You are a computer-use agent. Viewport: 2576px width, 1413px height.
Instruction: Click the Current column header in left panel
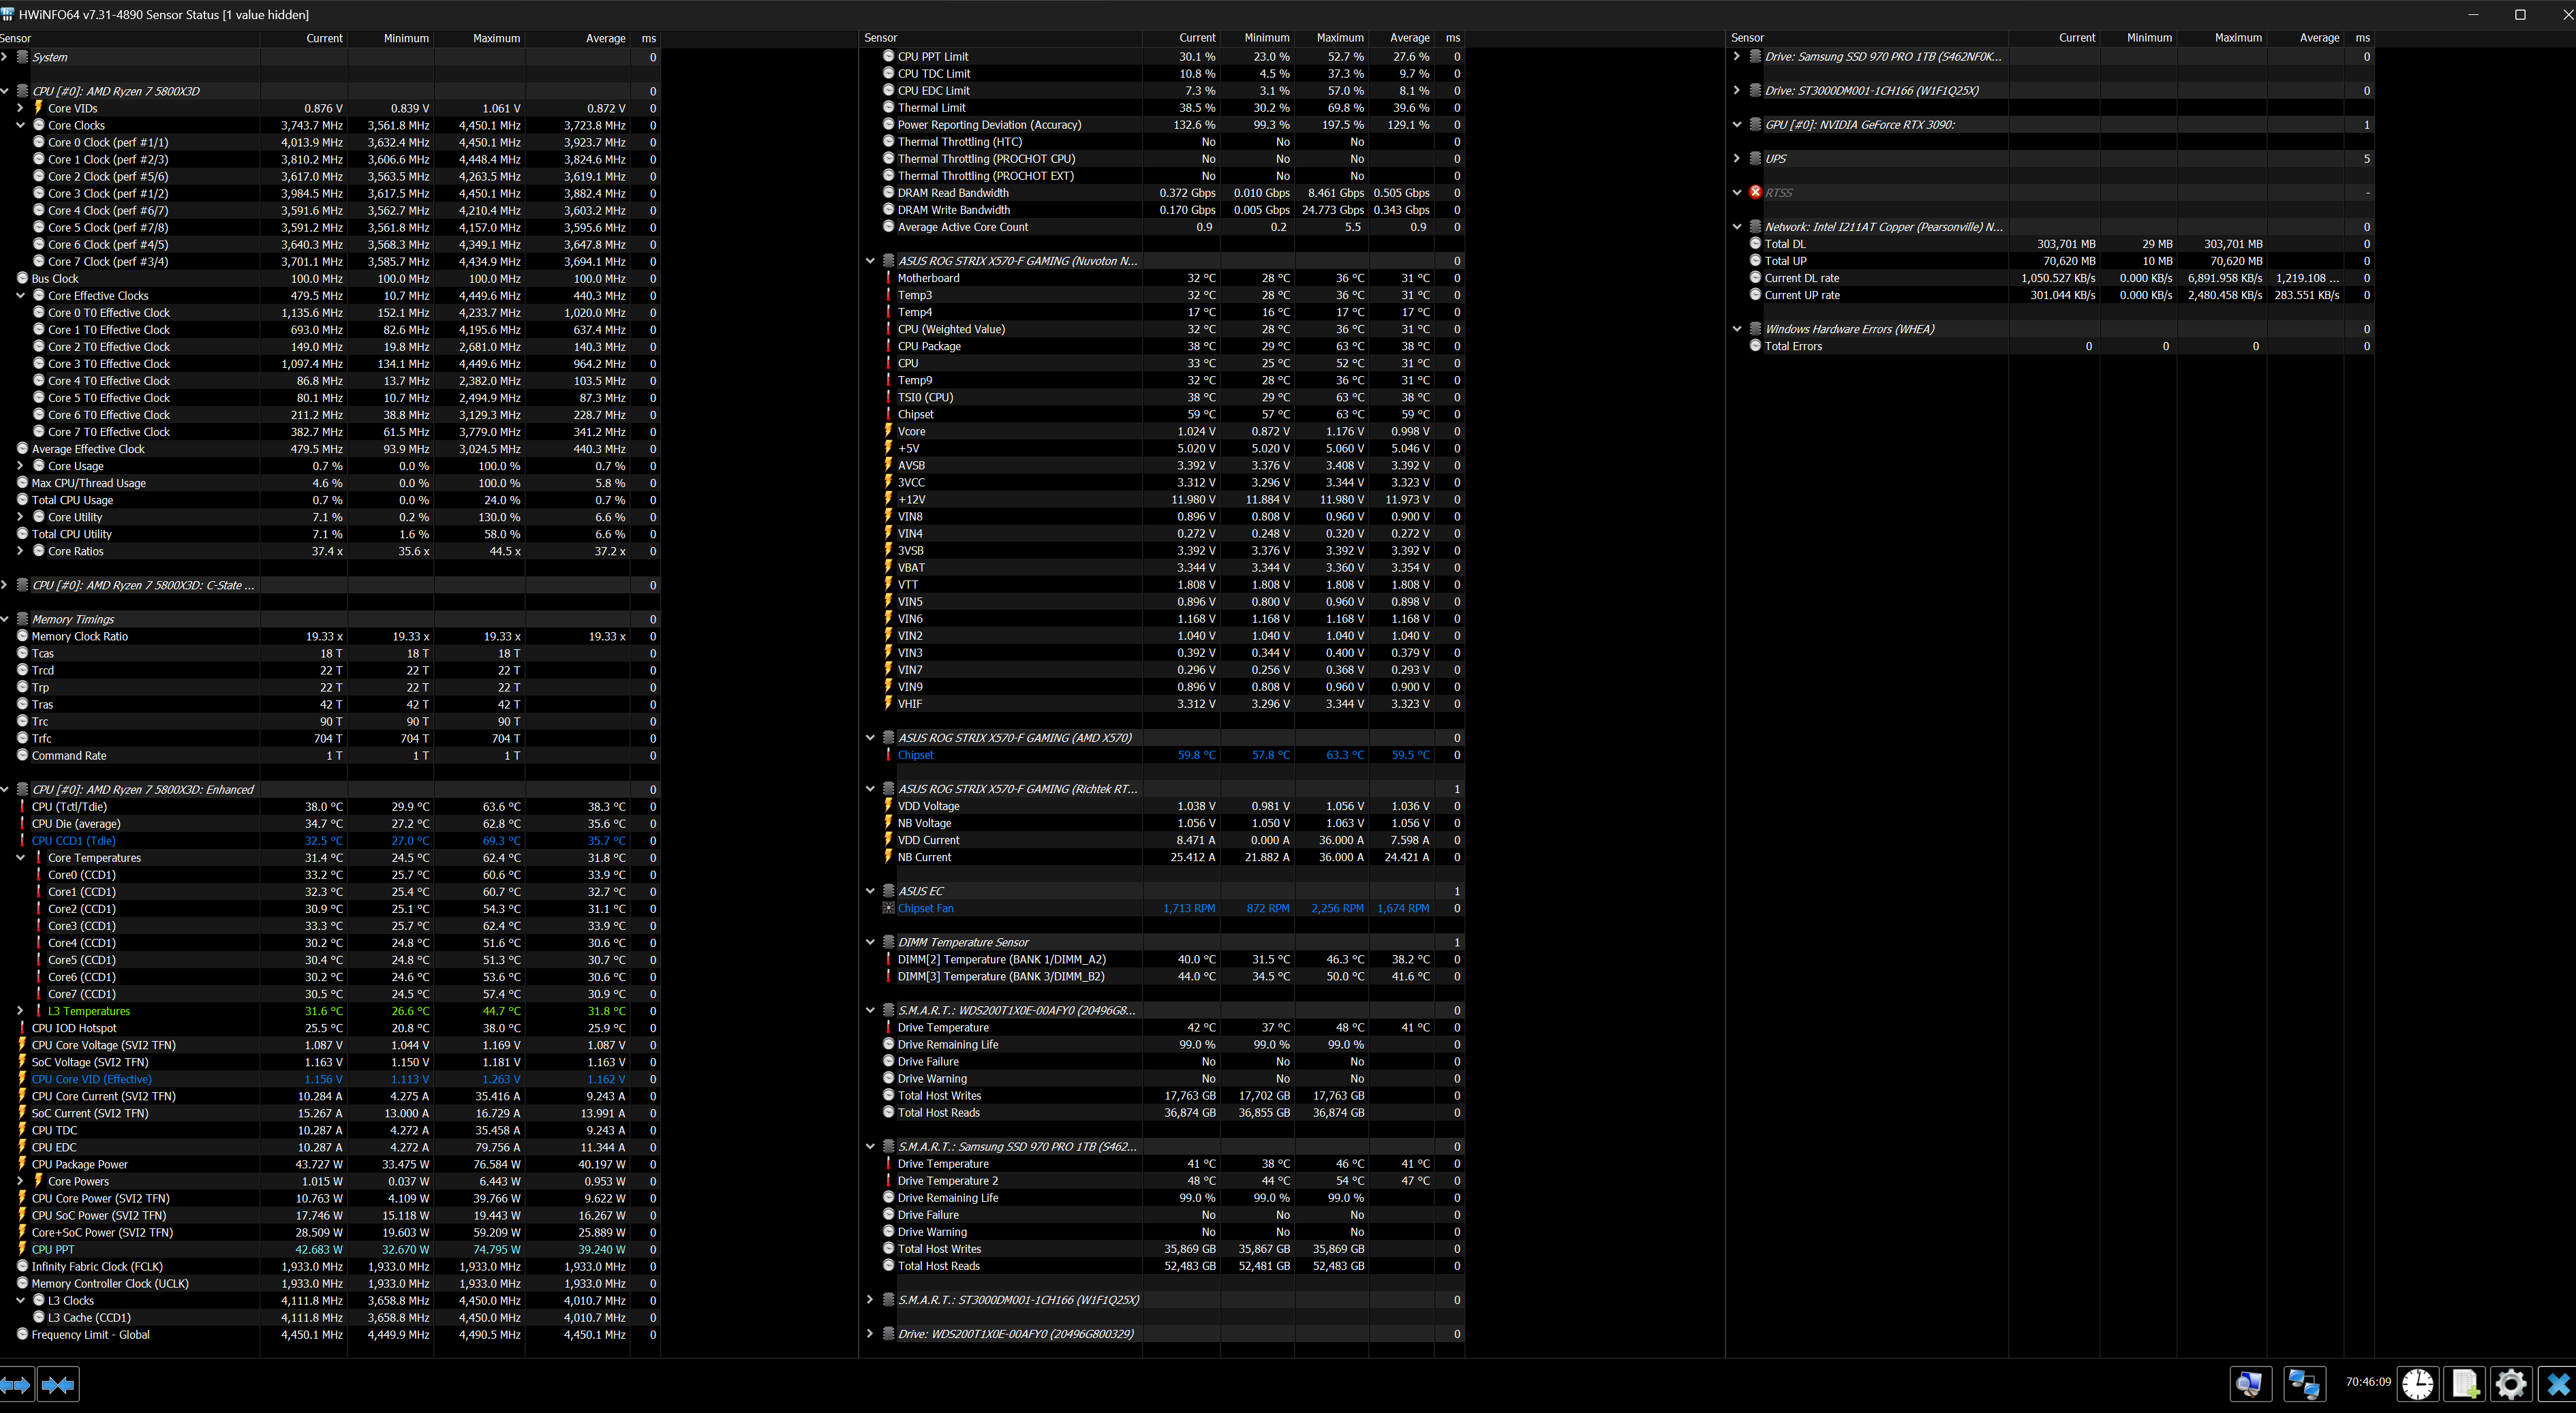point(304,38)
